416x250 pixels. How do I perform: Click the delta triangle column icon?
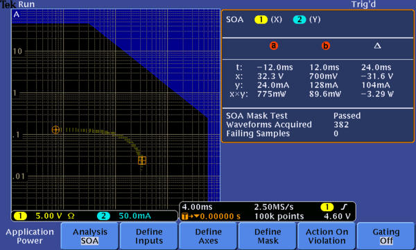[x=378, y=46]
